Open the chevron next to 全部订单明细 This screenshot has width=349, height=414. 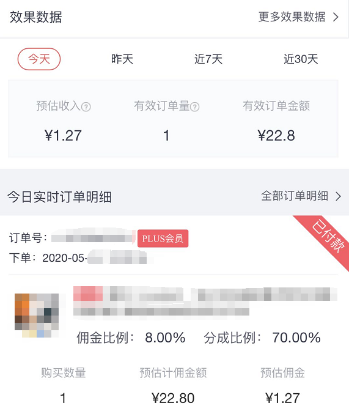(x=338, y=196)
